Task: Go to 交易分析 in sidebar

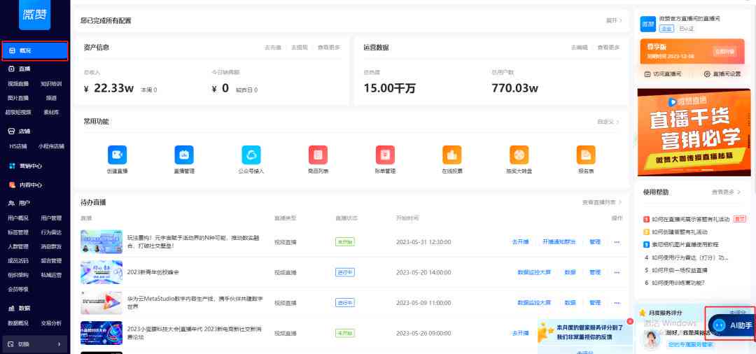Action: point(52,323)
